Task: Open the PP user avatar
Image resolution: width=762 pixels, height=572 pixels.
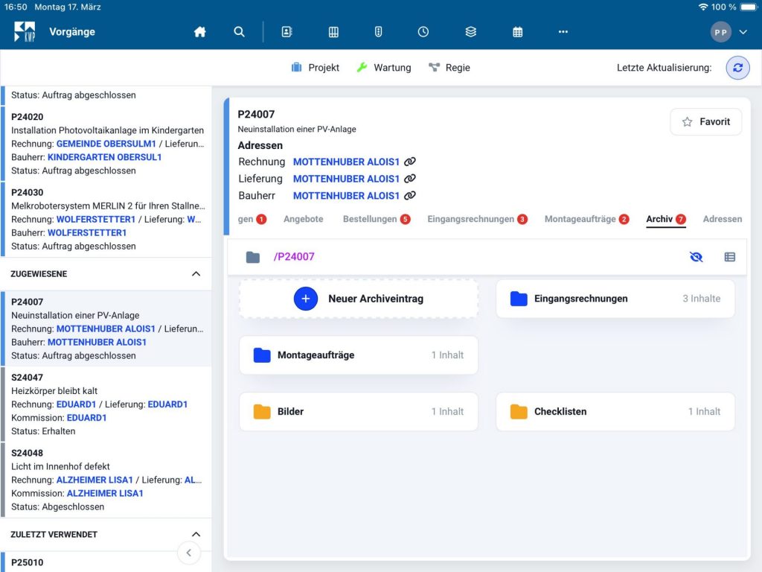Action: pyautogui.click(x=720, y=32)
